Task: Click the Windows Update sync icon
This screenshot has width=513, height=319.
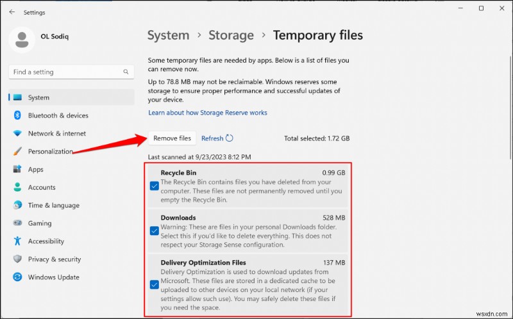Action: pos(17,277)
